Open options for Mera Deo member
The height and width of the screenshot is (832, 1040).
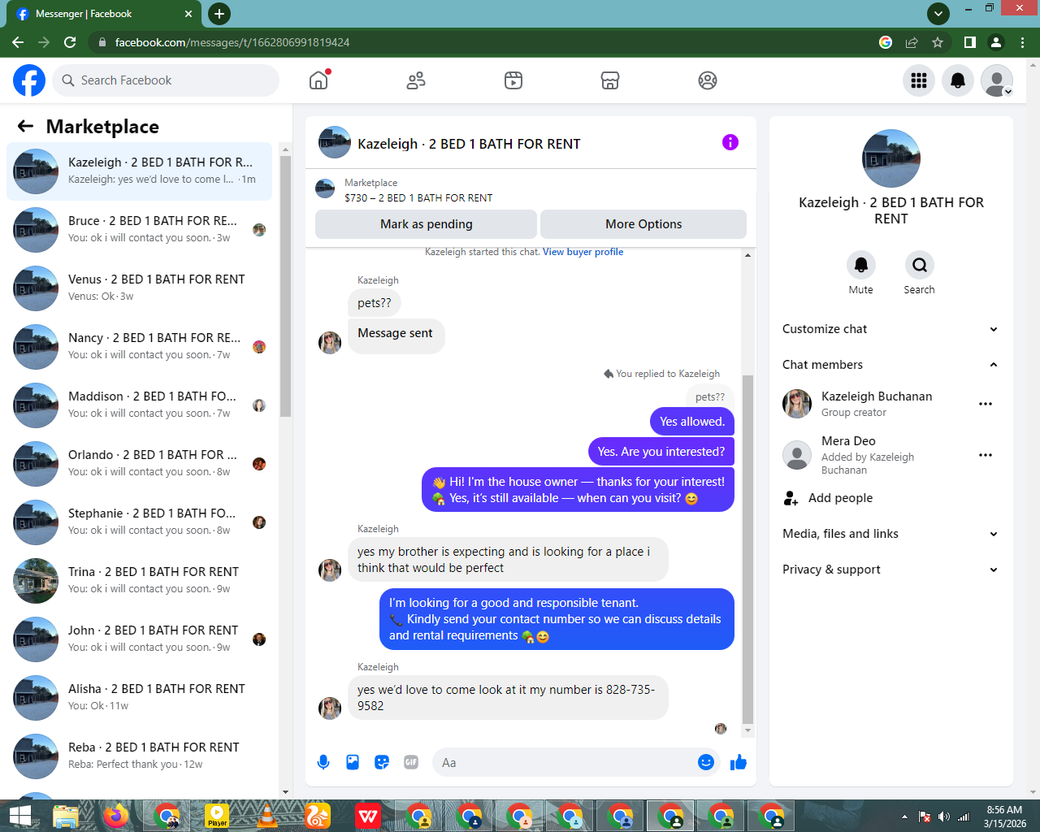click(x=986, y=455)
